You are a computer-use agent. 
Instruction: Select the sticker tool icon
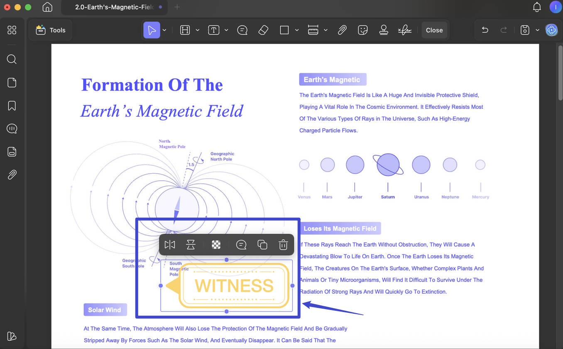(363, 30)
